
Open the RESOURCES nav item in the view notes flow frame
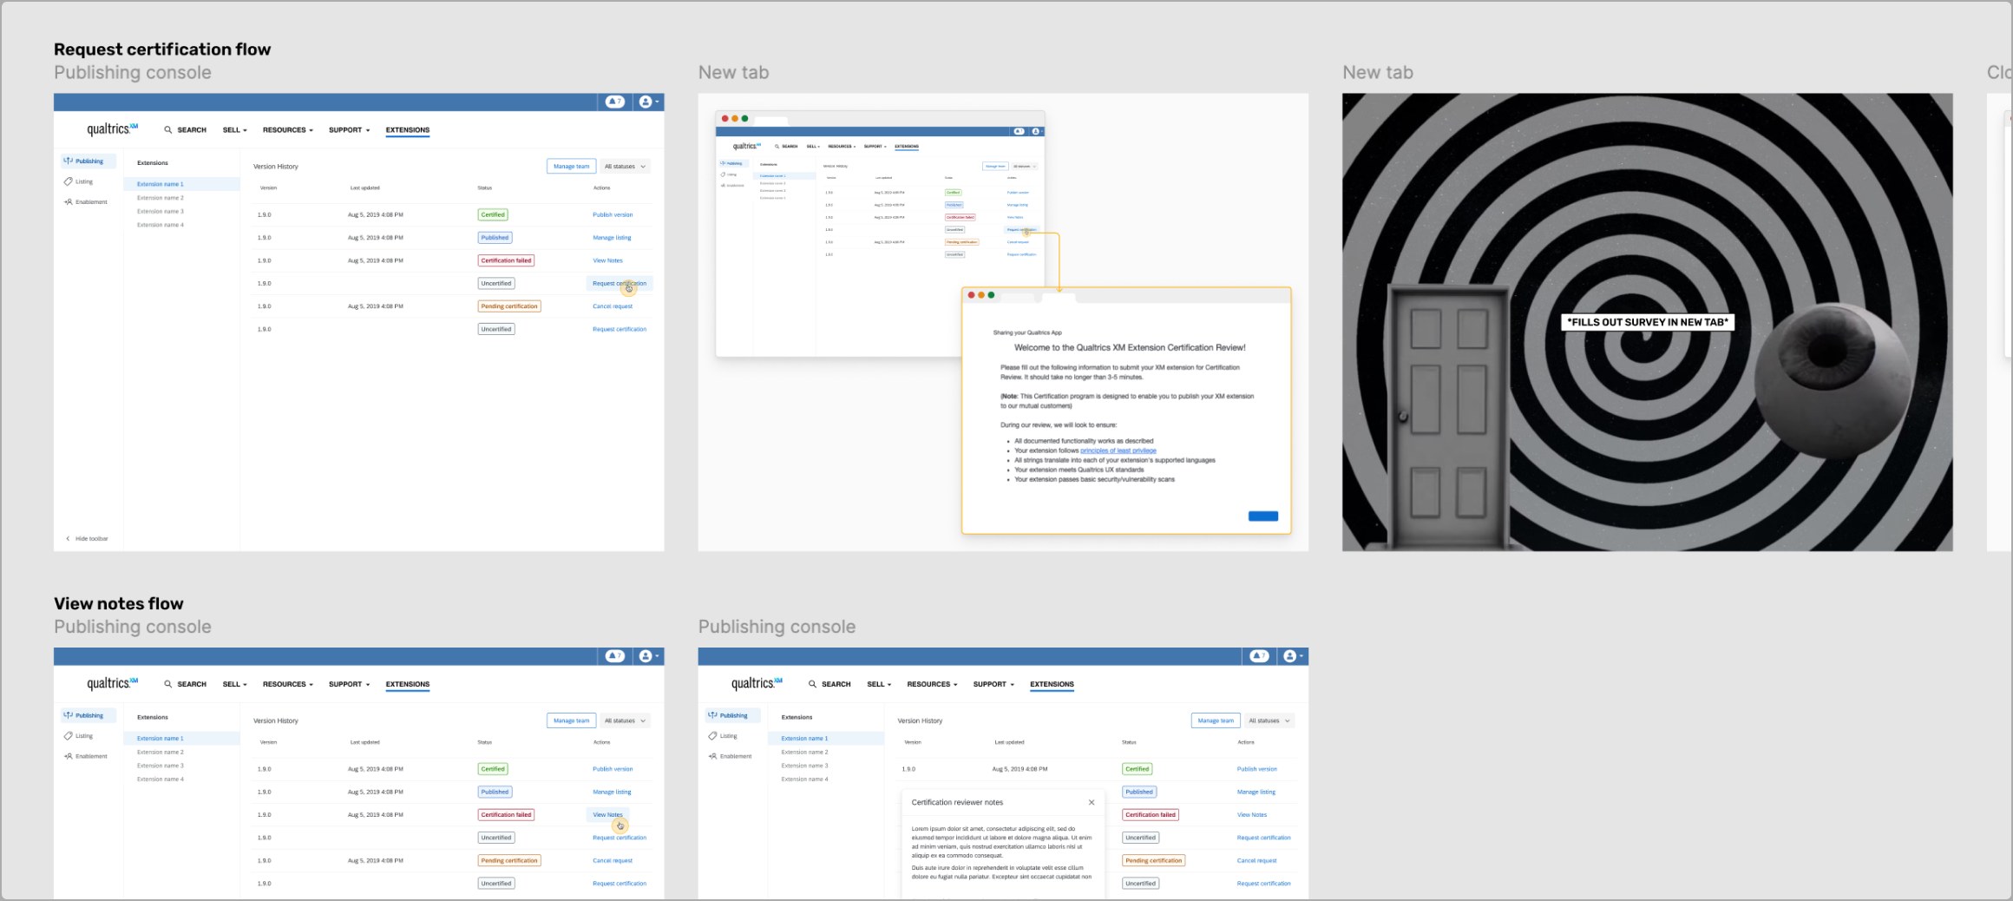tap(288, 684)
